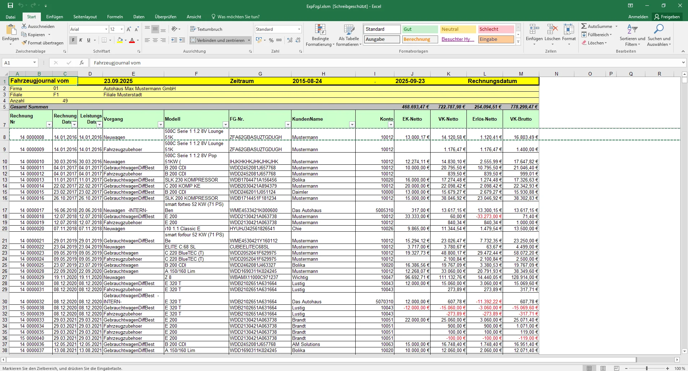This screenshot has height=371, width=688.
Task: Open font size 12 dropdown
Action: [x=122, y=29]
